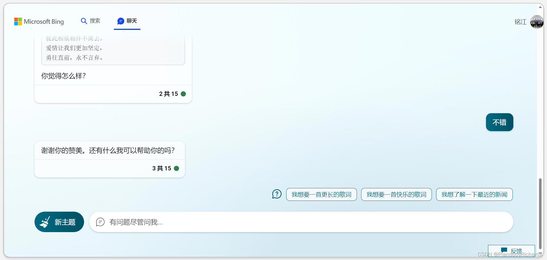Choose suggestion 我想要一首快乐的歌词

396,195
